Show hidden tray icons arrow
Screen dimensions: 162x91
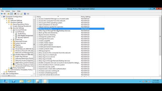[x=140, y=81]
